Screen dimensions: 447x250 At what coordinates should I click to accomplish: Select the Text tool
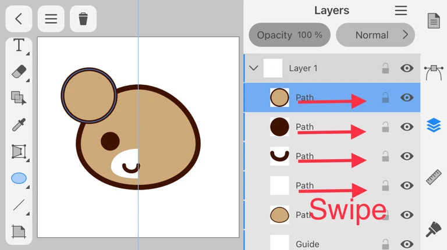point(19,45)
